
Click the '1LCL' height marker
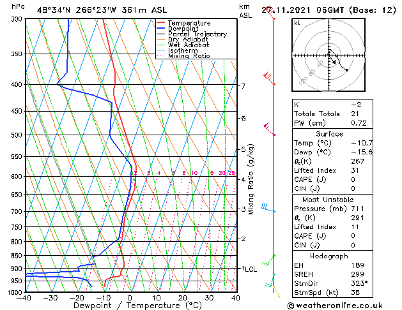tap(249, 269)
